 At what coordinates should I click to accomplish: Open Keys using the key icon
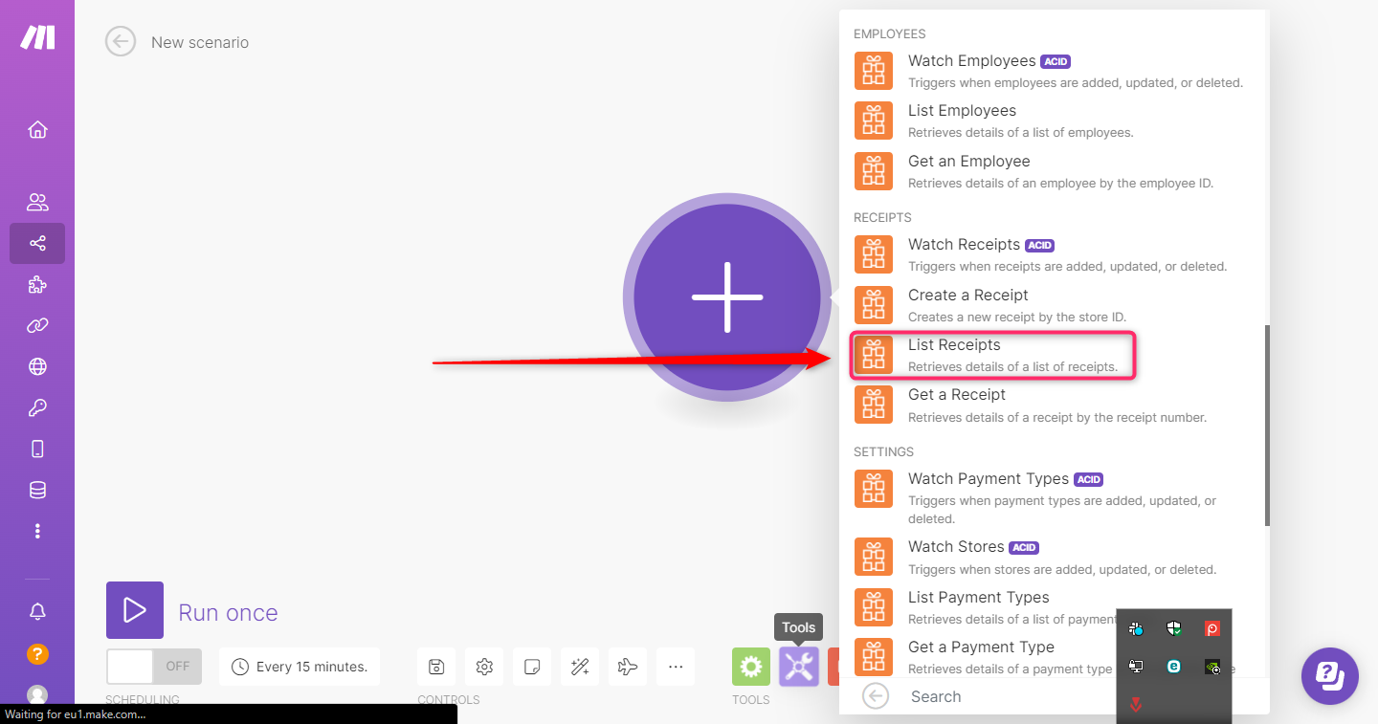point(37,407)
